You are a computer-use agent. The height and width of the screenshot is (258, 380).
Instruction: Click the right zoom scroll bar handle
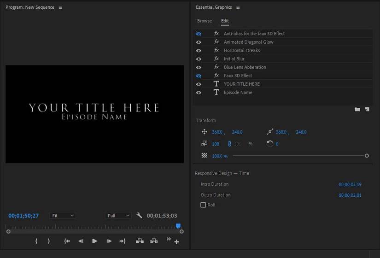coord(181,232)
